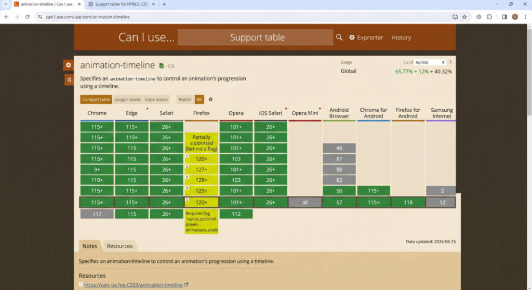Open table settings gear next to Bil
This screenshot has height=290, width=532.
coord(210,99)
